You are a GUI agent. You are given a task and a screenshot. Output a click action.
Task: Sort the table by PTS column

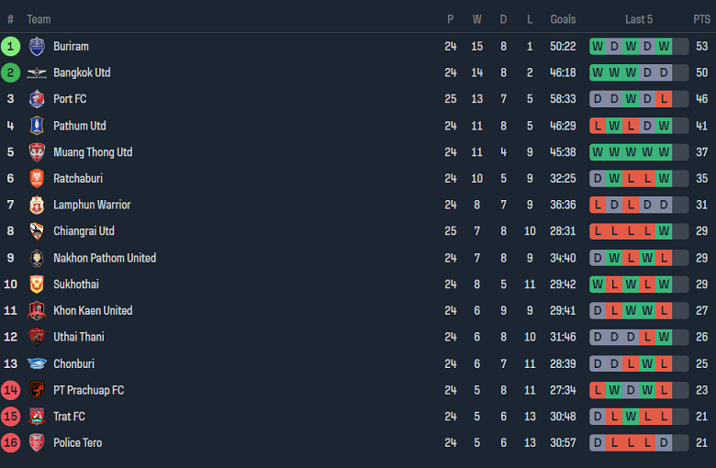701,19
